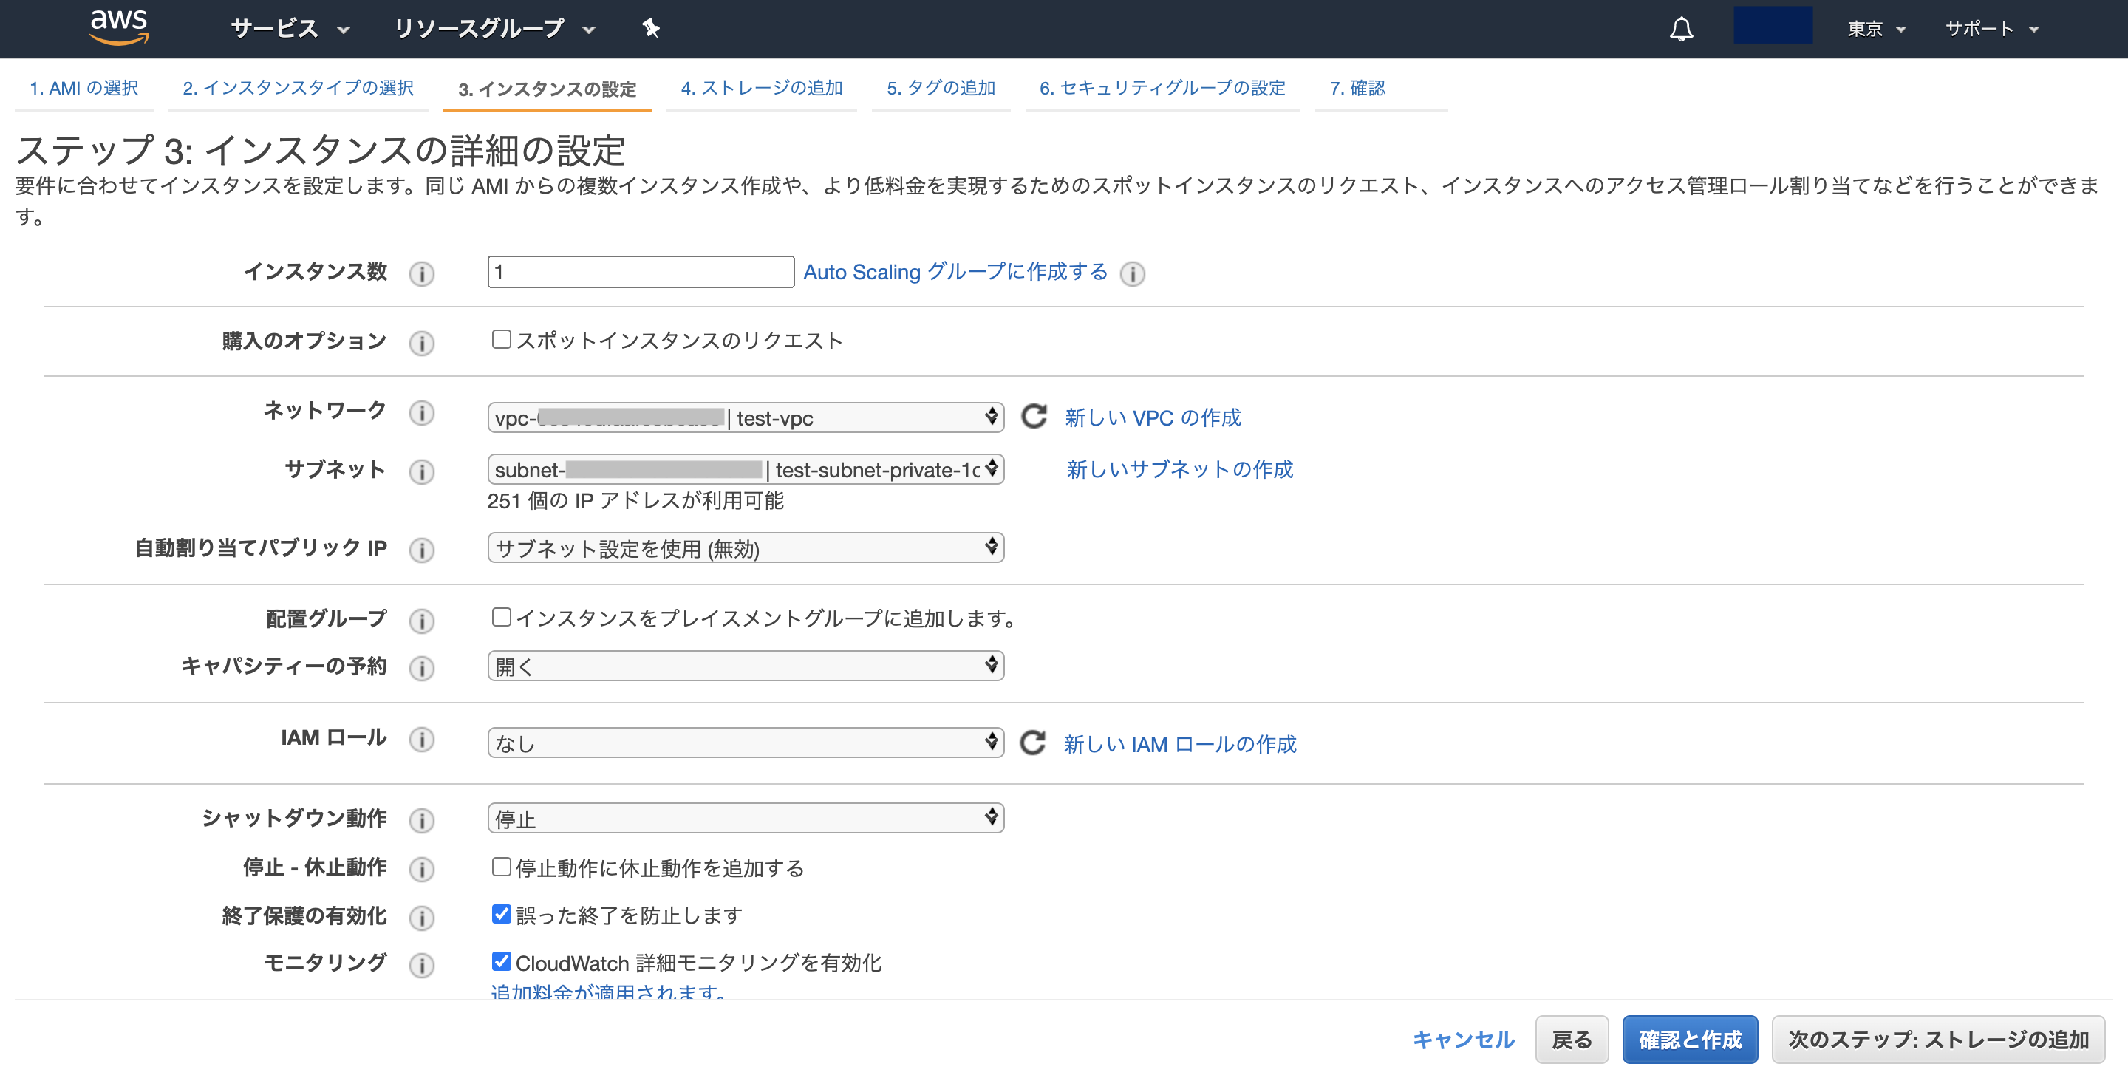
Task: Disable 終了保護の有効化 checkbox
Action: pos(501,914)
